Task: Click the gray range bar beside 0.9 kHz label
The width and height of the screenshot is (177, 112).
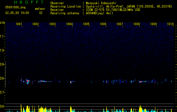Action: [6, 74]
